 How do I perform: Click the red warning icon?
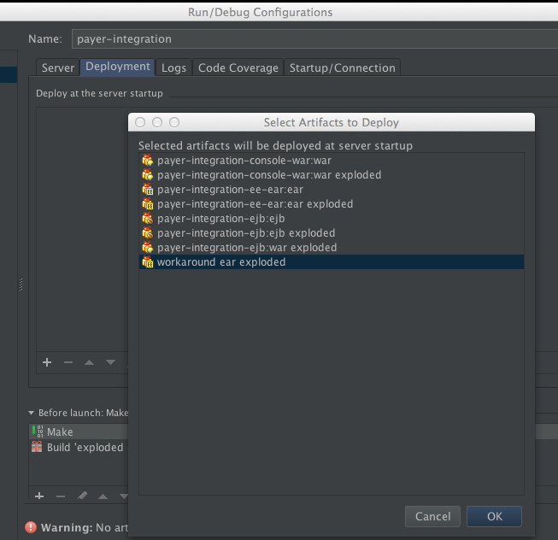click(x=32, y=528)
